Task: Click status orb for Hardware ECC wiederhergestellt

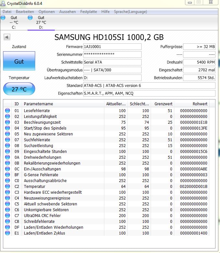Action: point(7,192)
